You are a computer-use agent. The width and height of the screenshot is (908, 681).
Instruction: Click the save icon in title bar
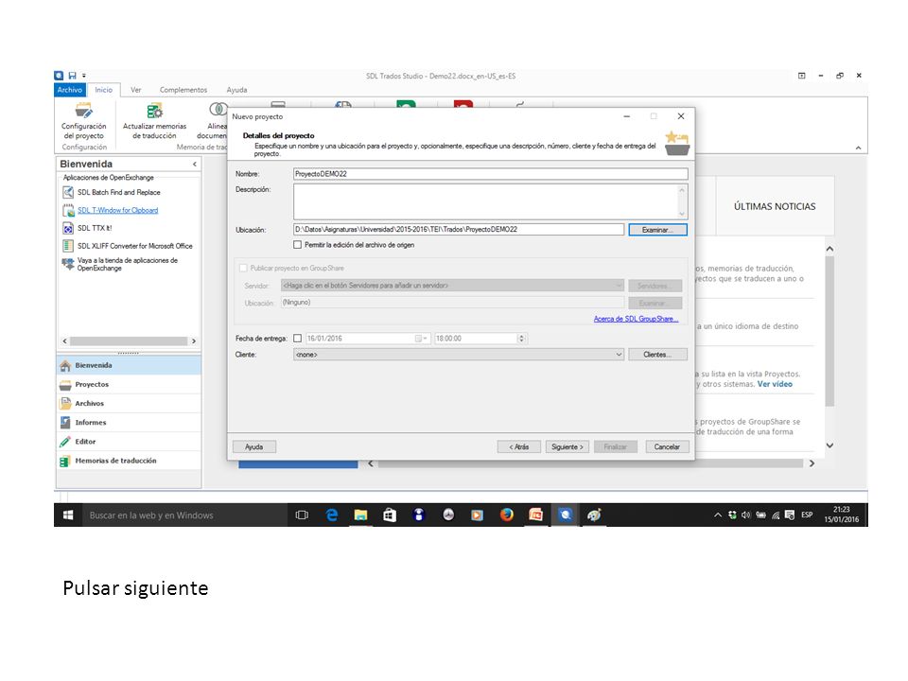tap(73, 76)
